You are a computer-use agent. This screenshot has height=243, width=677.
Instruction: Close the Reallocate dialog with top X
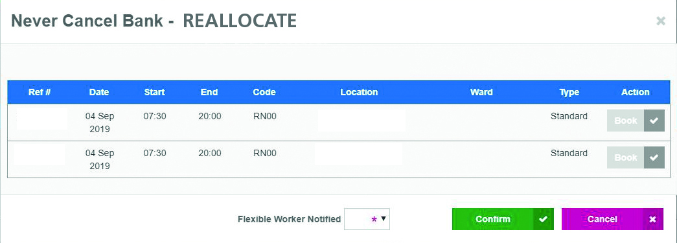click(661, 21)
